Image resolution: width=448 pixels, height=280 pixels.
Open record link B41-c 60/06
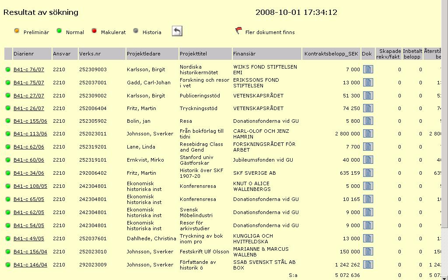[29, 160]
